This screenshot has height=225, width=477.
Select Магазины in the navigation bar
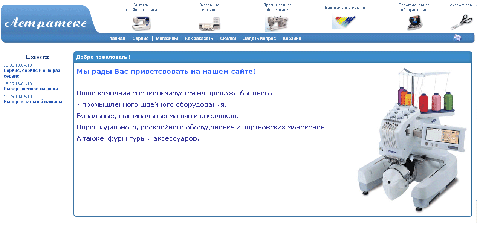(167, 38)
